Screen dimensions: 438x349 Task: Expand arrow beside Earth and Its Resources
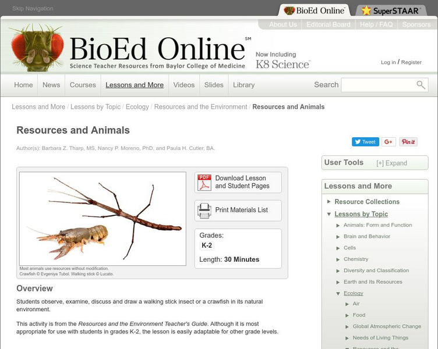coord(338,282)
